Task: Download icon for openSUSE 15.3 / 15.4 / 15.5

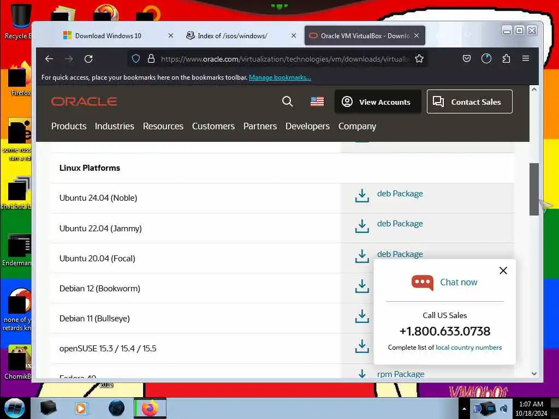Action: coord(362,346)
